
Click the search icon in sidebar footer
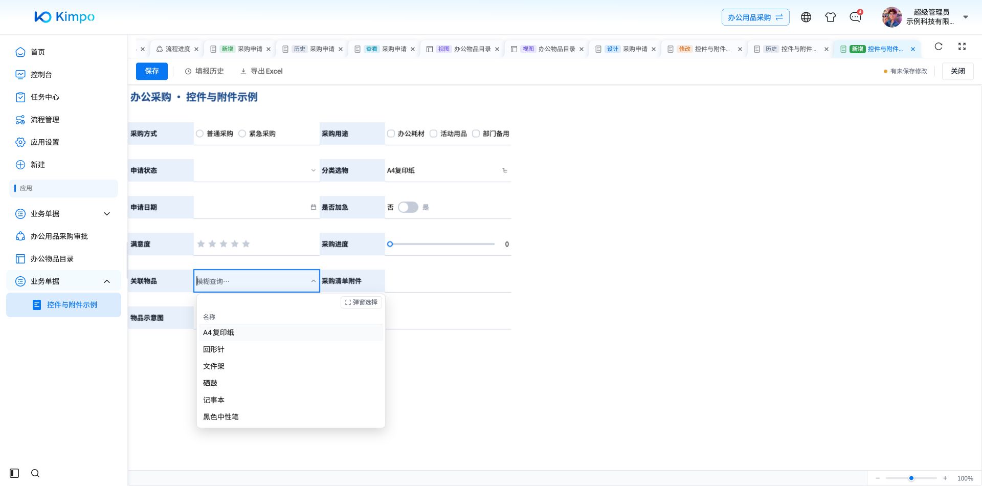coord(35,473)
